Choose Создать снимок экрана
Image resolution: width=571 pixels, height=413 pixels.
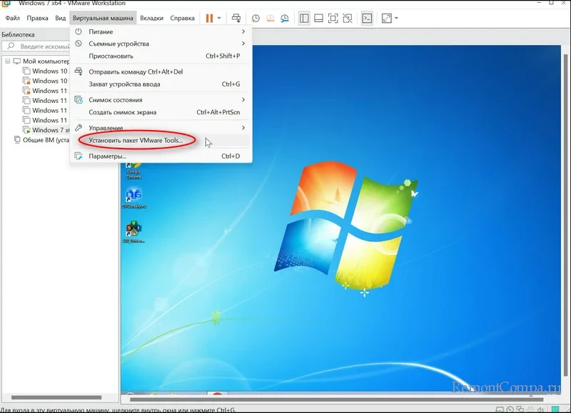[x=161, y=112]
